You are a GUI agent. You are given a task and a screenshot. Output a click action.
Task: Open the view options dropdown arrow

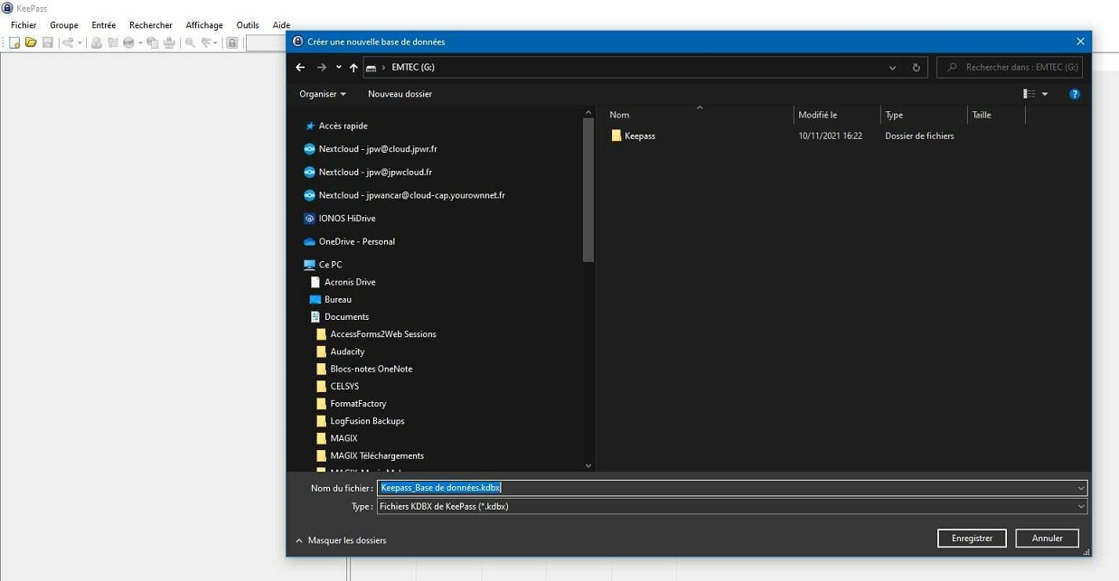[x=1045, y=94]
